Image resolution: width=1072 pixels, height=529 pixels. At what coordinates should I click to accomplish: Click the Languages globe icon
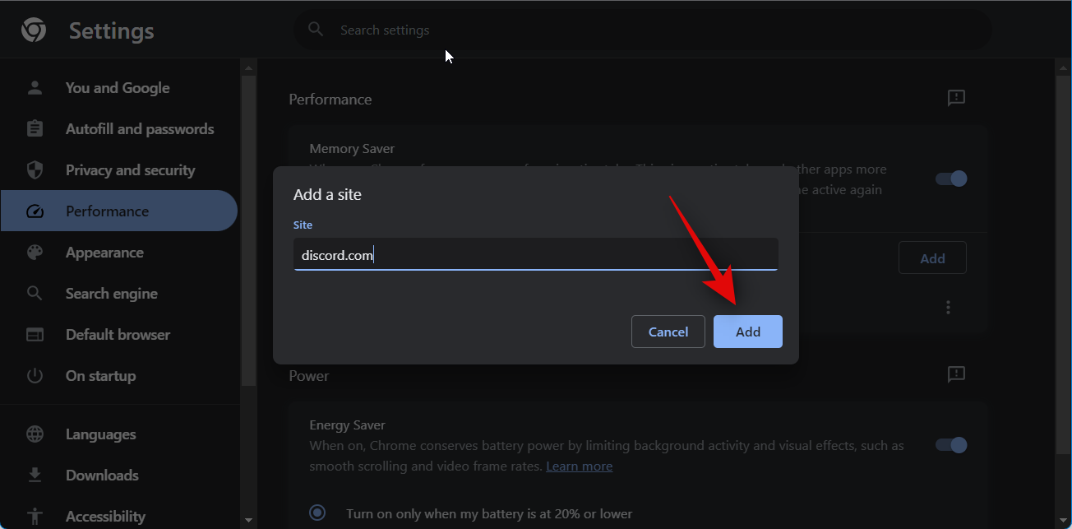point(35,434)
